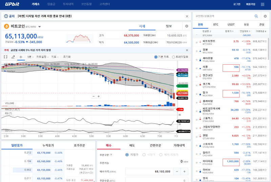Screen dimensions: 271x182
Task: Favorite star for 퀀텀 QTUM/KRW
Action: 196,137
